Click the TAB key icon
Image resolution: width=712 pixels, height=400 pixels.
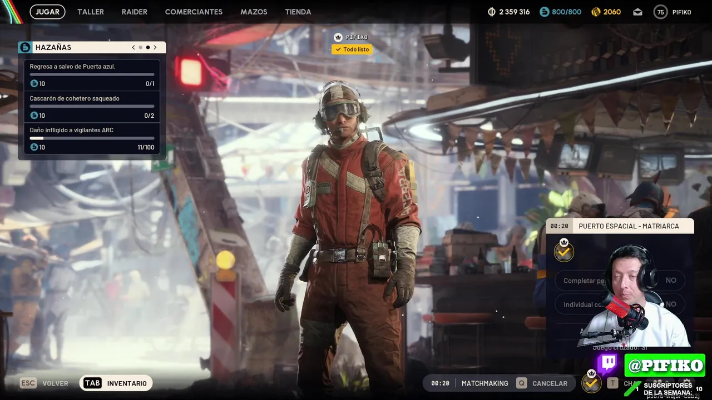tap(92, 383)
